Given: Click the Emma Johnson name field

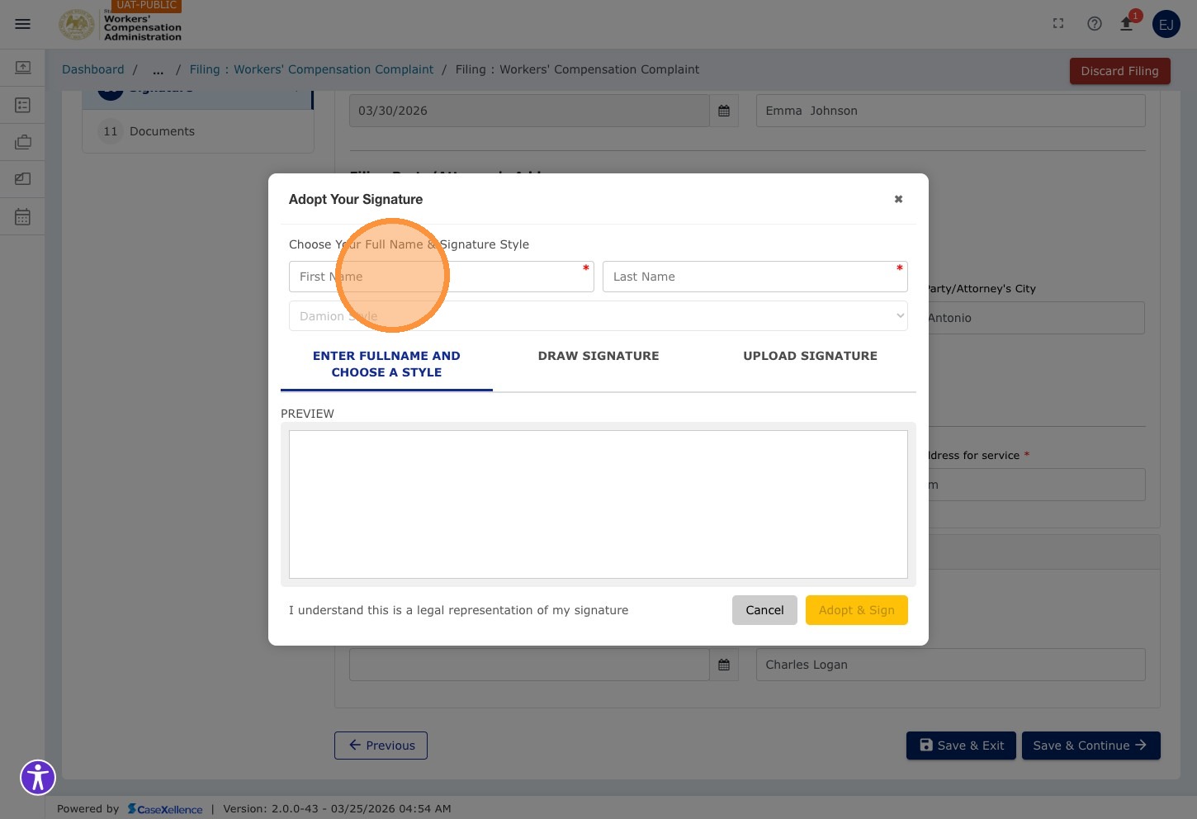Looking at the screenshot, I should click(x=951, y=111).
